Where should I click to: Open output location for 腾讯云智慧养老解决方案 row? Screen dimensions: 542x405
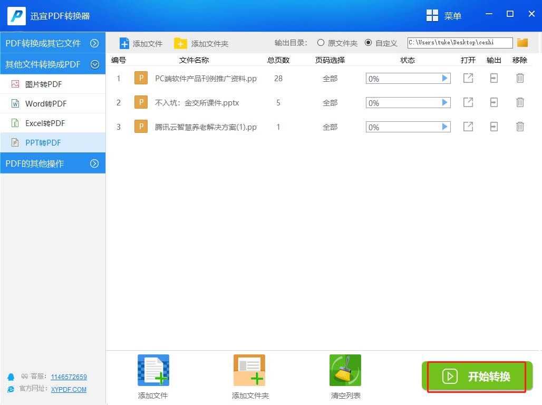494,127
